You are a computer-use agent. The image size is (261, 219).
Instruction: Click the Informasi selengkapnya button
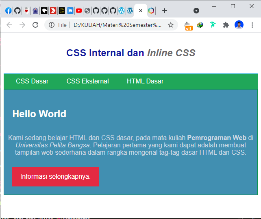coord(55,177)
